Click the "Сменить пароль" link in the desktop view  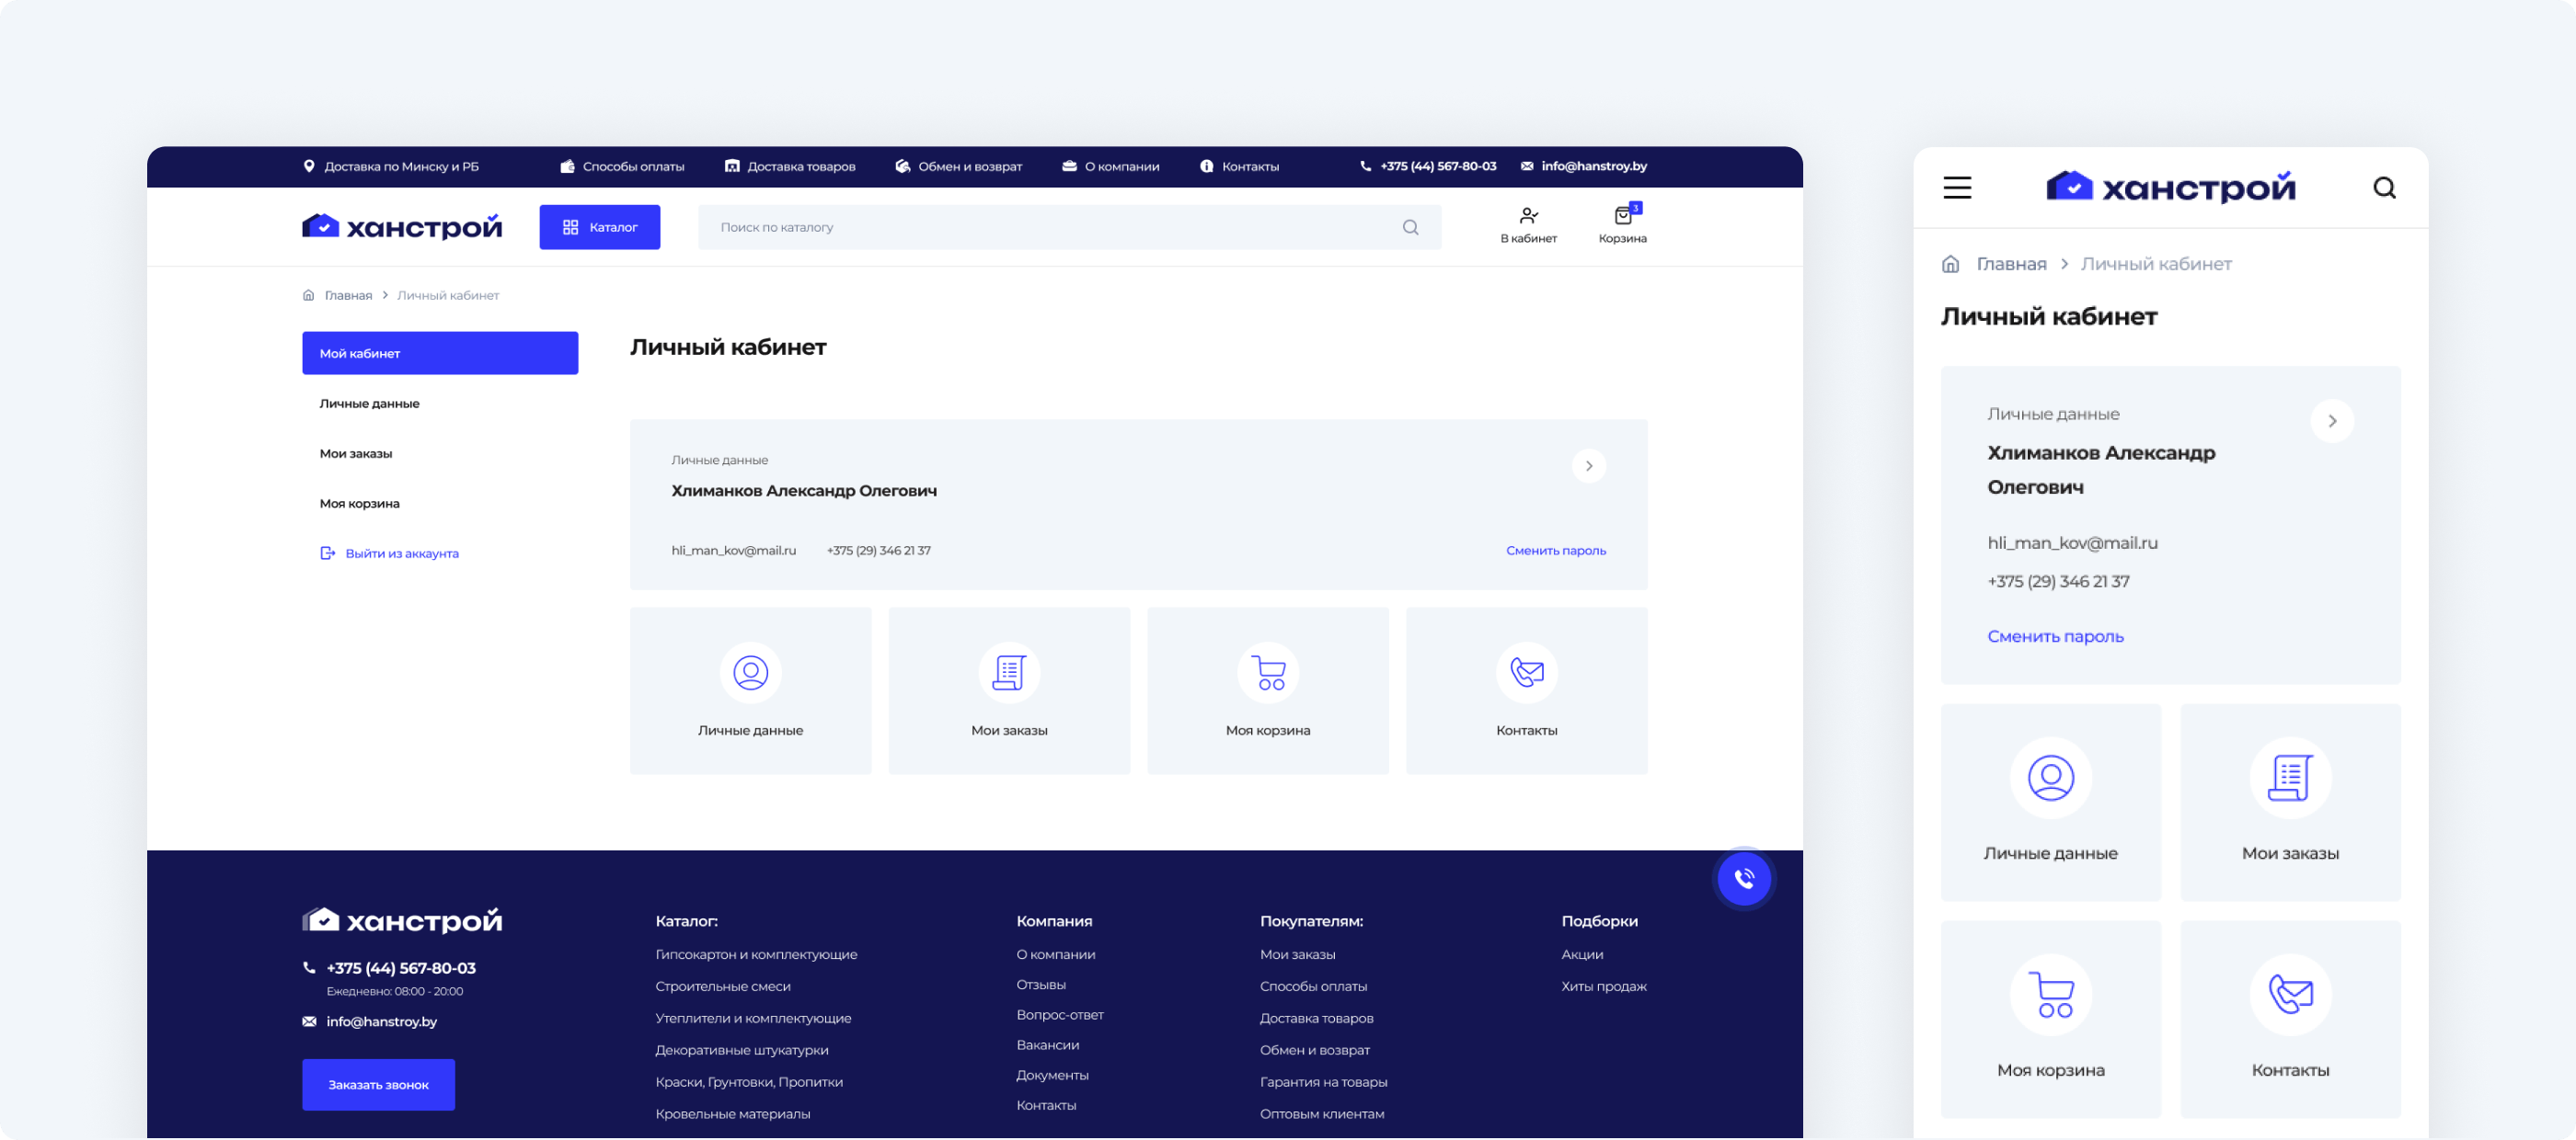(x=1555, y=551)
